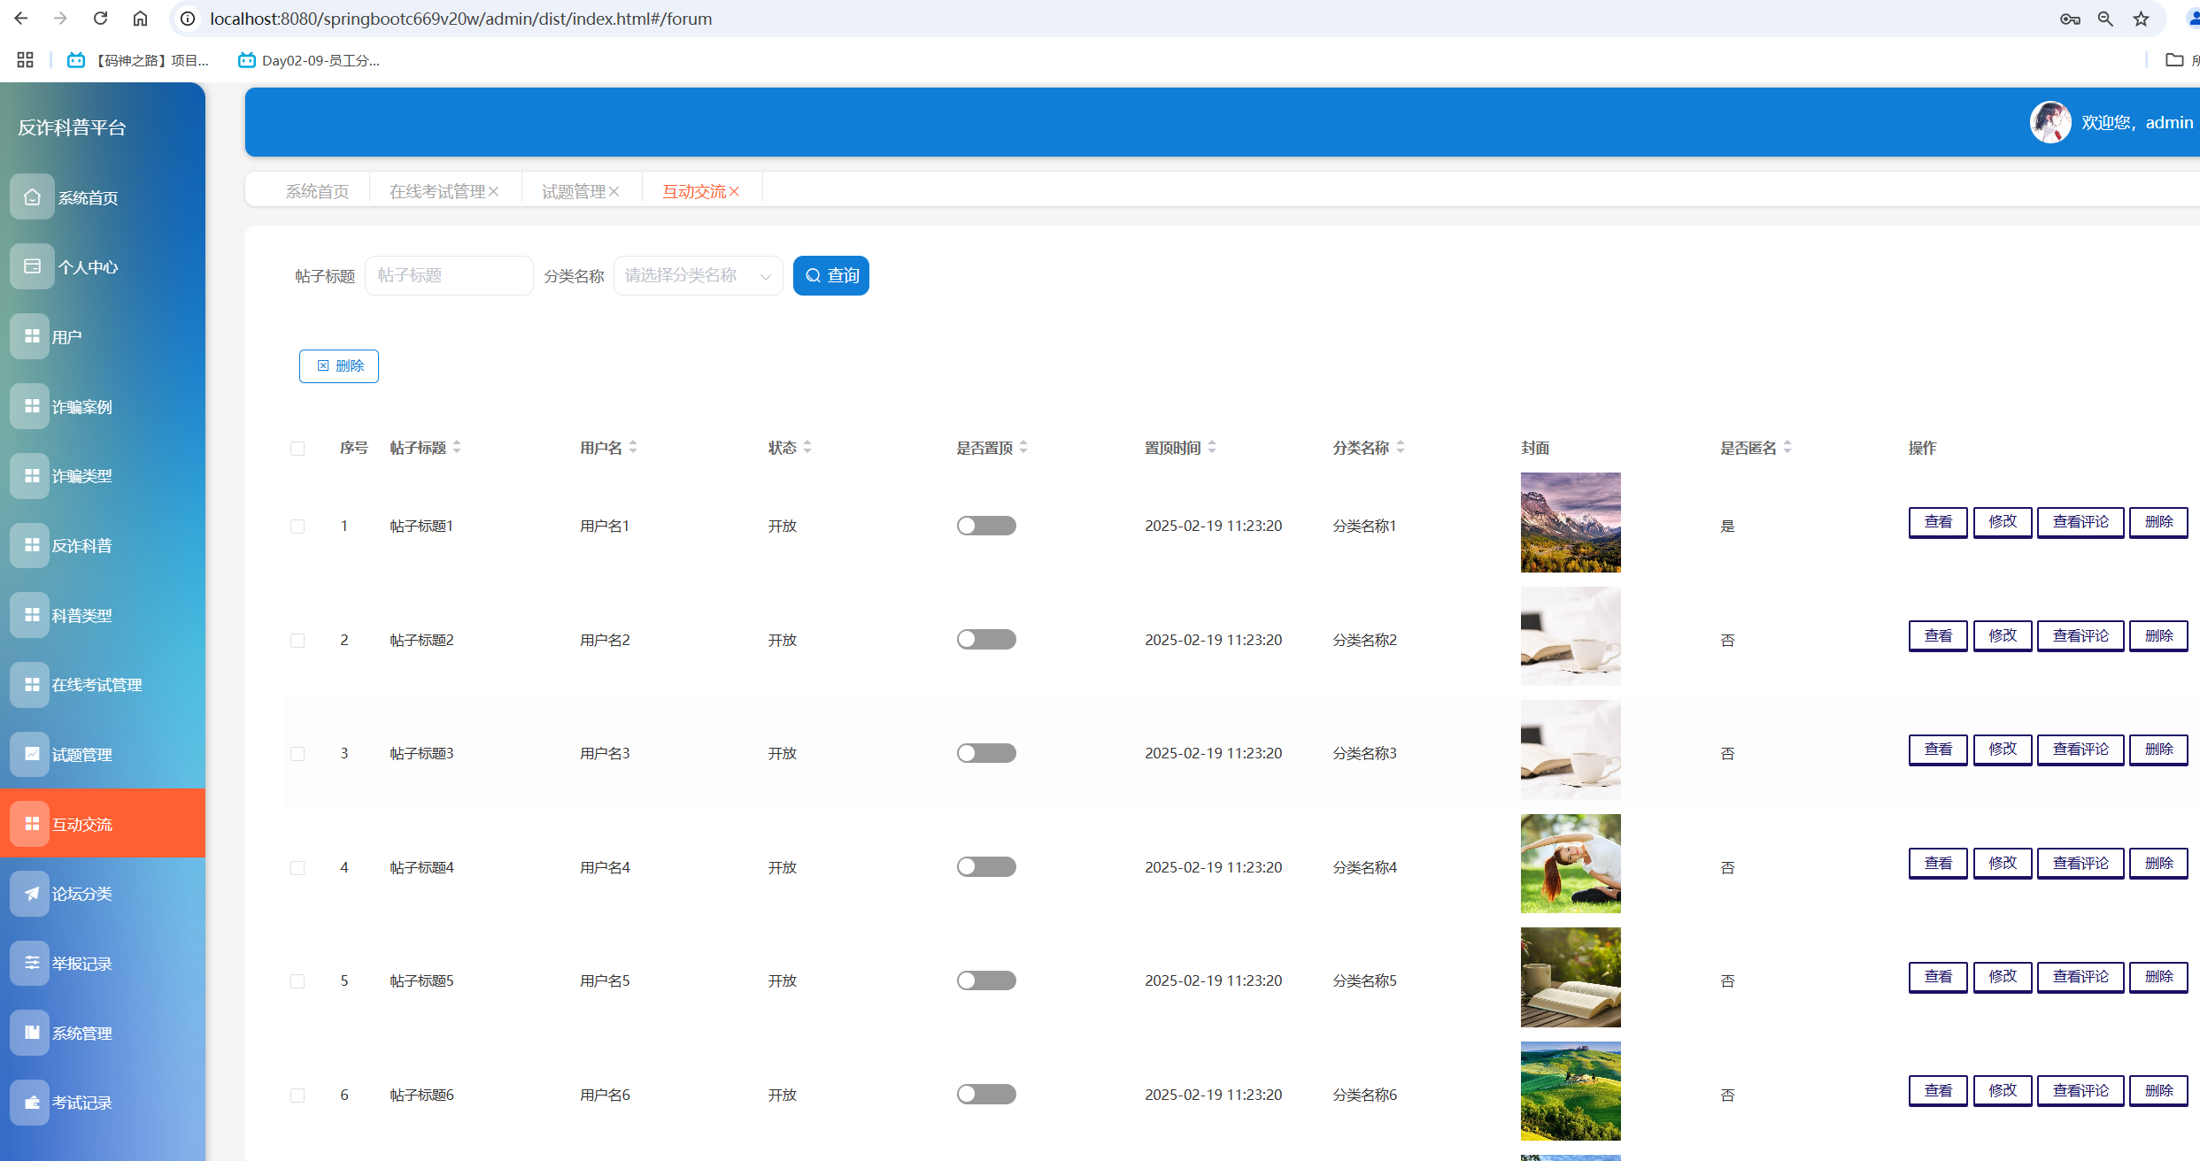The width and height of the screenshot is (2200, 1161).
Task: Expand the 请选择分类名称 dropdown
Action: [x=698, y=276]
